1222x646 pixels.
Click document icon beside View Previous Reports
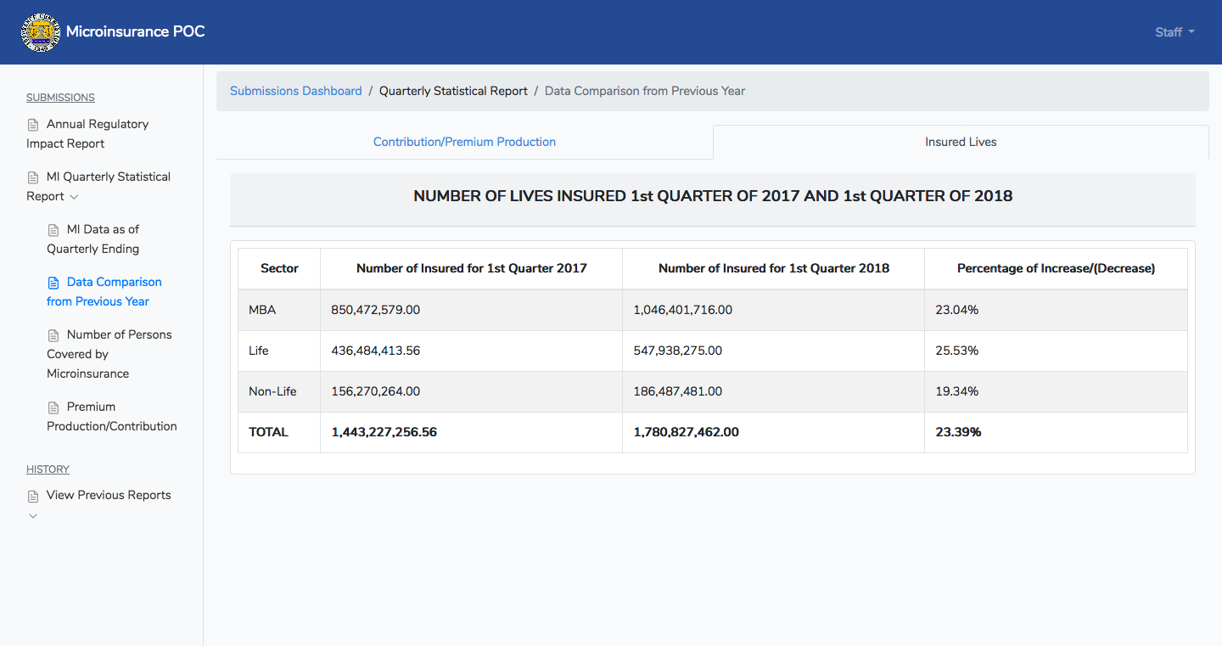point(33,496)
